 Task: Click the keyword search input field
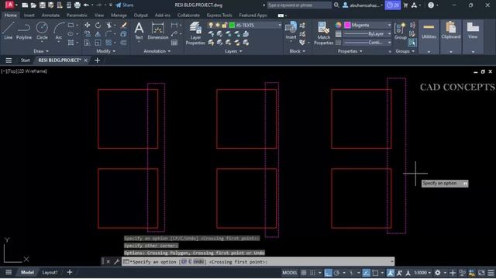[299, 5]
